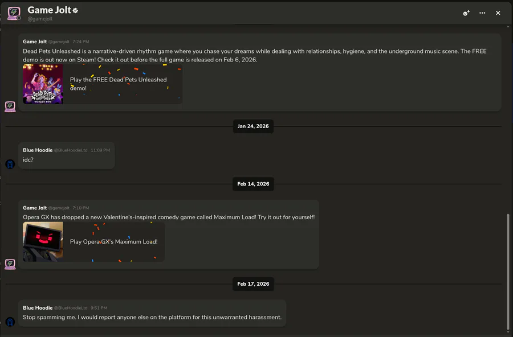The image size is (513, 337).
Task: Click the verified badge beside Game Jolt title
Action: pyautogui.click(x=76, y=10)
